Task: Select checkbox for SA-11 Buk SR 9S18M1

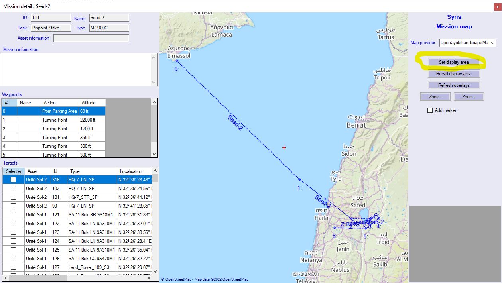Action: click(14, 215)
